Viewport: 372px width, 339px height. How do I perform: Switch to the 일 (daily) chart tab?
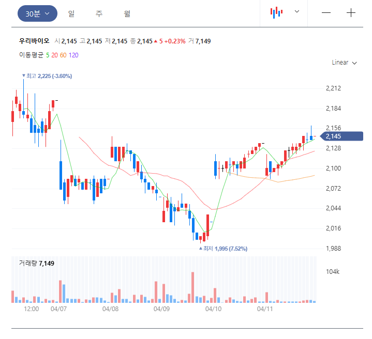point(71,13)
